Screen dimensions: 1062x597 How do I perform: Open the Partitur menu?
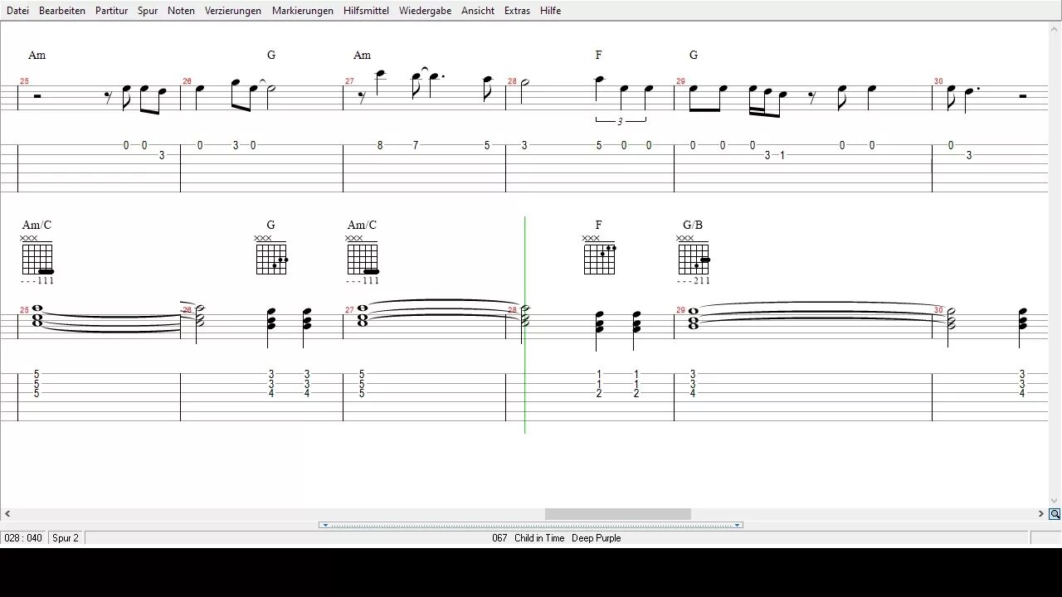pos(111,11)
